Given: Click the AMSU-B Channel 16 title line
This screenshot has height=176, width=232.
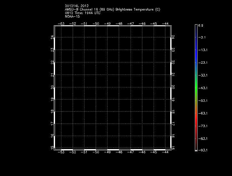Looking at the screenshot, I should pyautogui.click(x=112, y=9).
